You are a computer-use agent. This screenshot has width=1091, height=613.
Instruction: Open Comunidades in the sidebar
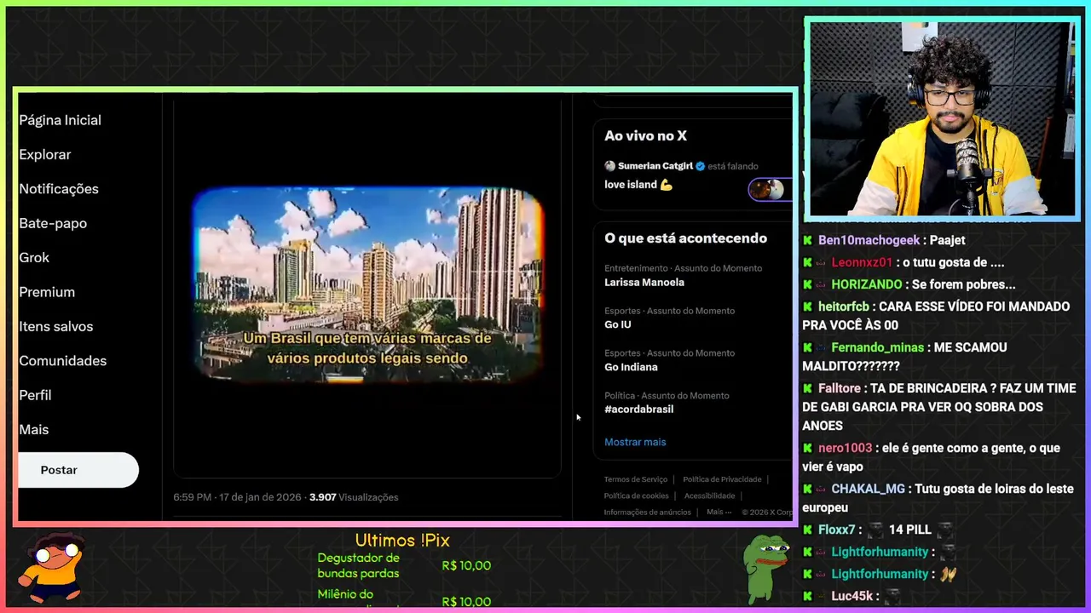tap(62, 361)
